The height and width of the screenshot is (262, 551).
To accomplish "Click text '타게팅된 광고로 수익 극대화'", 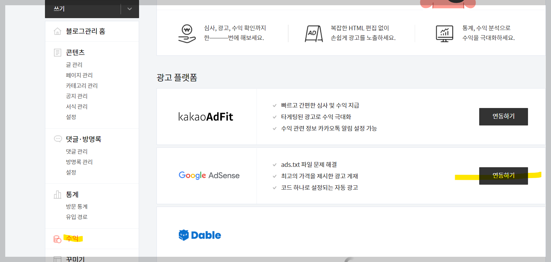I will pos(316,117).
